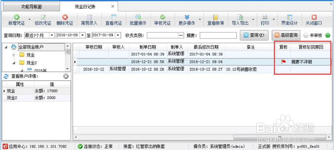
Task: Click the 审核人 column header
Action: (x=119, y=47)
